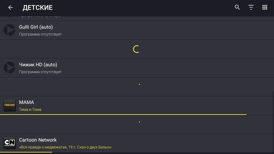Click the loading spinner row
Viewport: 274px width, 154px height.
tap(137, 49)
